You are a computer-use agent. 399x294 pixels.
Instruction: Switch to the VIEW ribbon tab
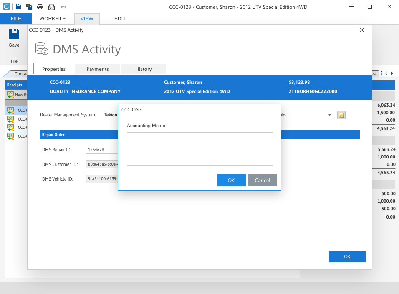click(87, 19)
